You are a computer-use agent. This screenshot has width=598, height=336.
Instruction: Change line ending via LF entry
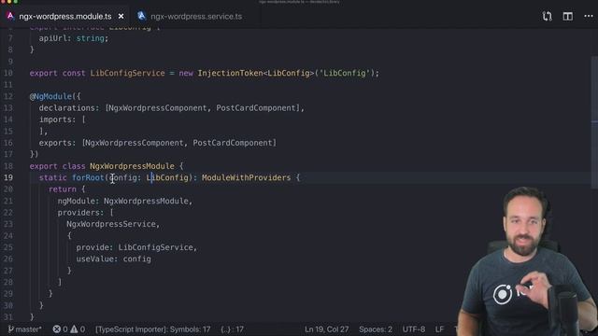[x=439, y=329]
